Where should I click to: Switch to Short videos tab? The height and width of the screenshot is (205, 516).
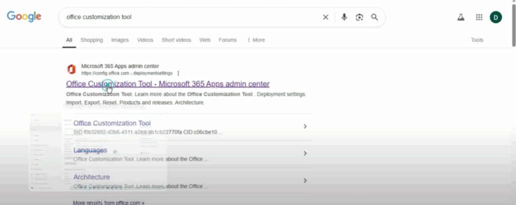tap(176, 40)
